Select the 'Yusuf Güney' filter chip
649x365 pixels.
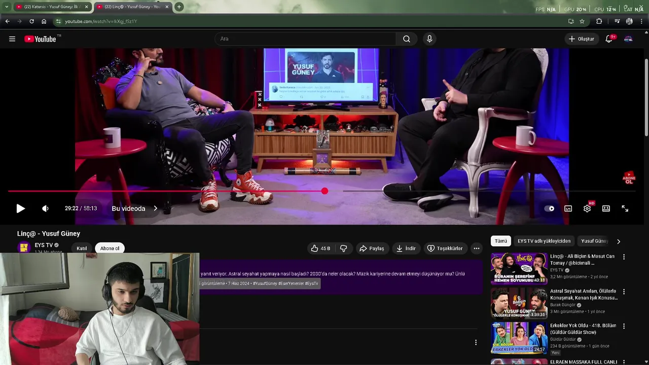(x=594, y=241)
